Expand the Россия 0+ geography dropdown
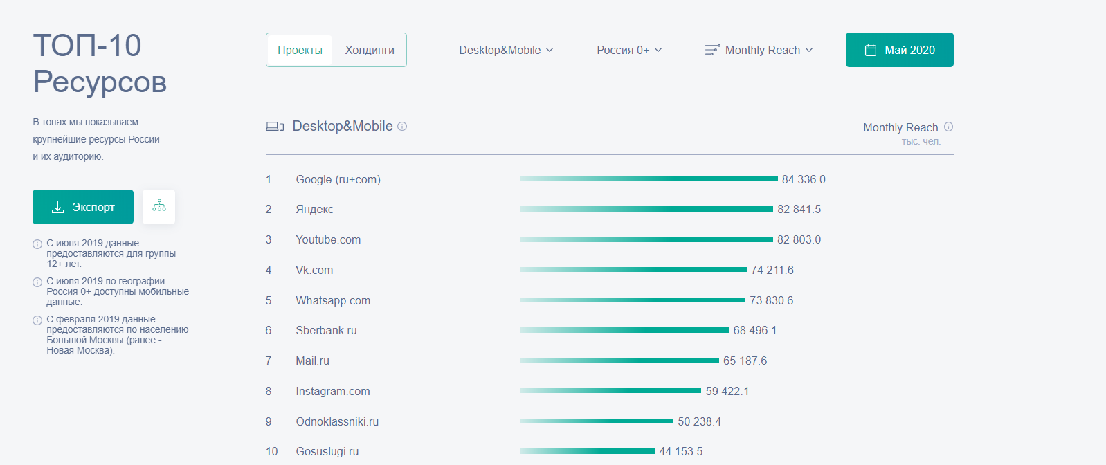The image size is (1106, 465). click(629, 50)
